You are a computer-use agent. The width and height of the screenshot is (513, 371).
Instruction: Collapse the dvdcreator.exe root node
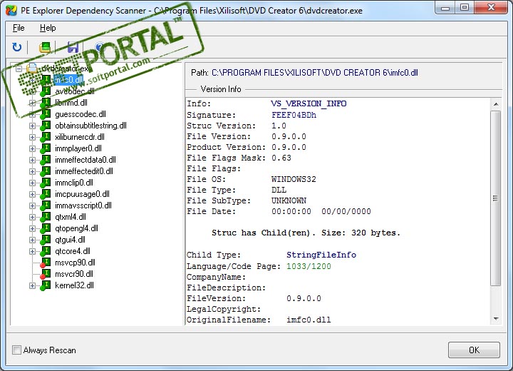click(x=19, y=68)
